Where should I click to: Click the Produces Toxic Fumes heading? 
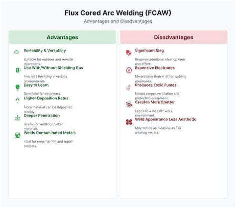pos(156,85)
